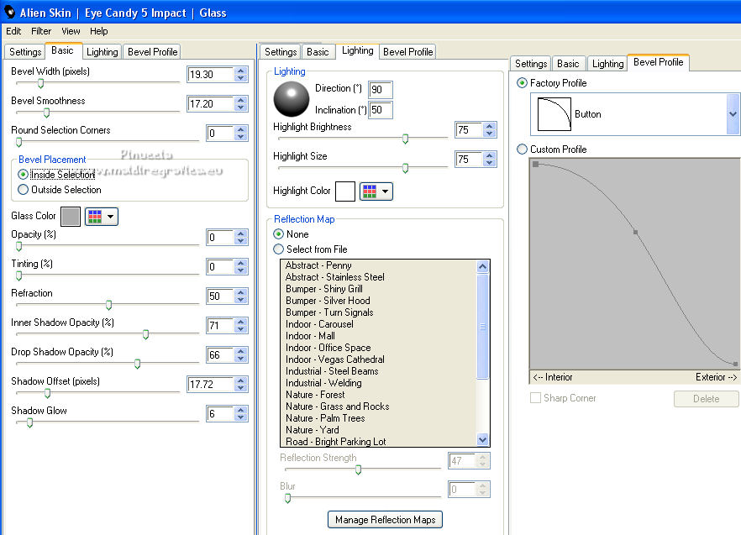This screenshot has height=535, width=741.
Task: Enable the Select from File reflection option
Action: pos(278,249)
